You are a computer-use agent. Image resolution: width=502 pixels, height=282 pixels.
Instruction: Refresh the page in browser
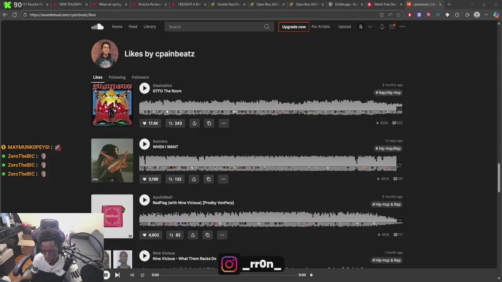pyautogui.click(x=15, y=15)
